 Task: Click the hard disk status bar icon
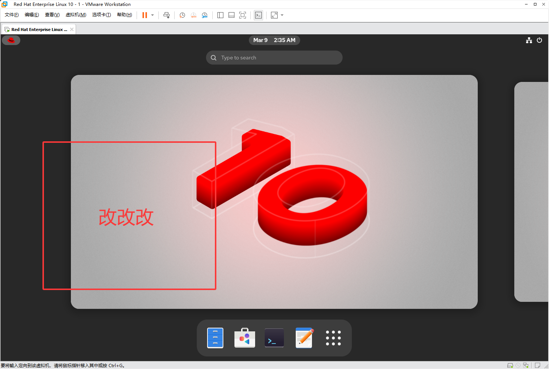point(510,365)
